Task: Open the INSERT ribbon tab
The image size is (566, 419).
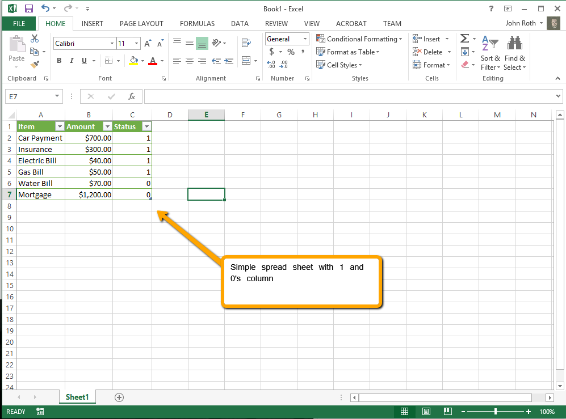Action: pos(92,24)
